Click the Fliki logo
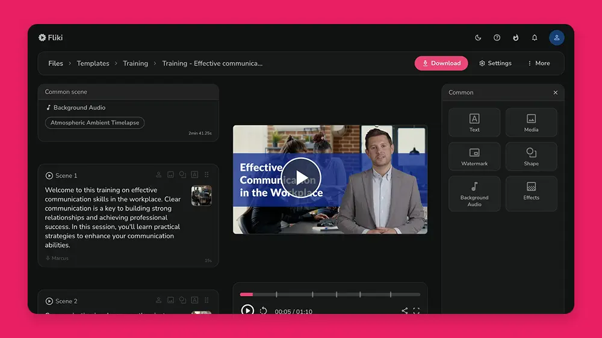 (x=51, y=38)
